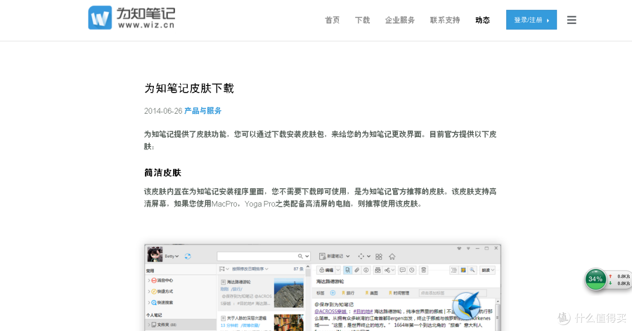
Task: Expand the 快速搜索 tree item
Action: click(149, 303)
